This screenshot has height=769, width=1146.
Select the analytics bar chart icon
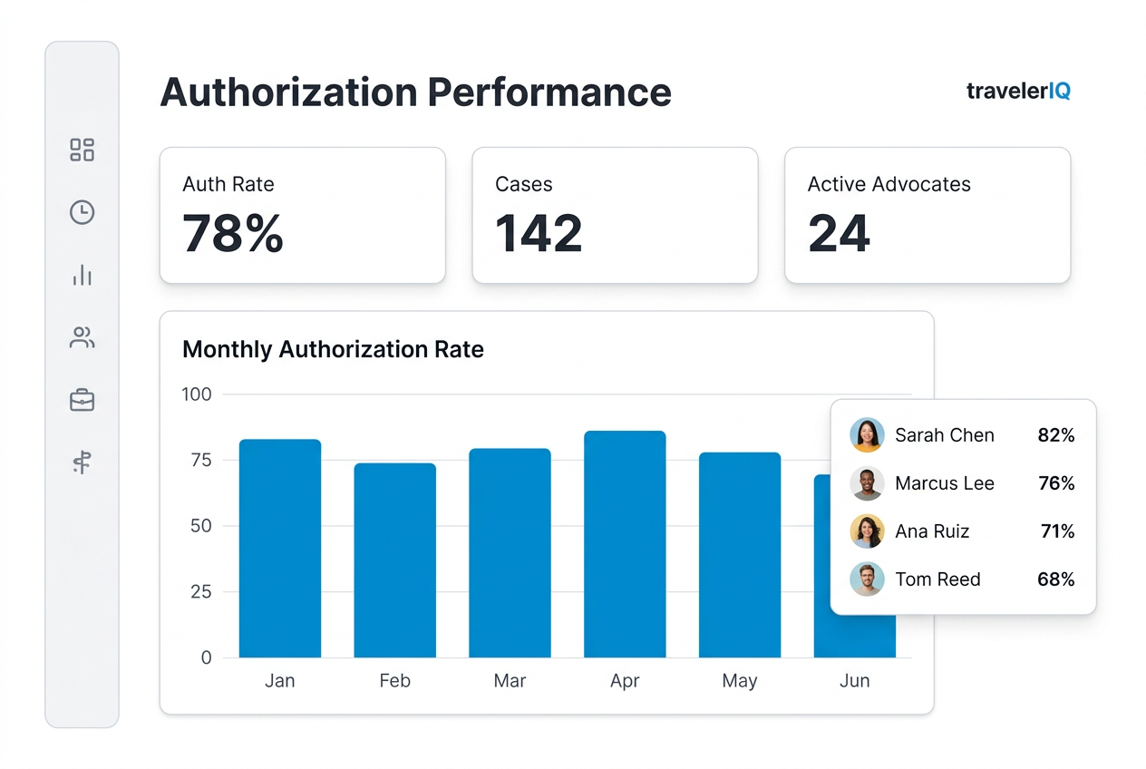pos(82,275)
